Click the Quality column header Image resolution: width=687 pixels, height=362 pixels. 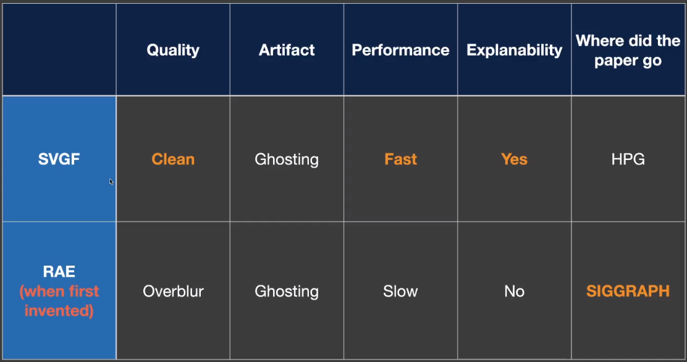173,50
